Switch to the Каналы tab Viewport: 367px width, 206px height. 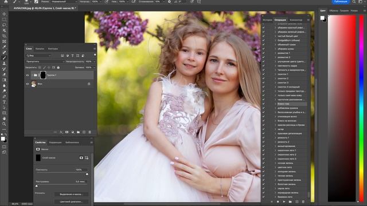[40, 49]
